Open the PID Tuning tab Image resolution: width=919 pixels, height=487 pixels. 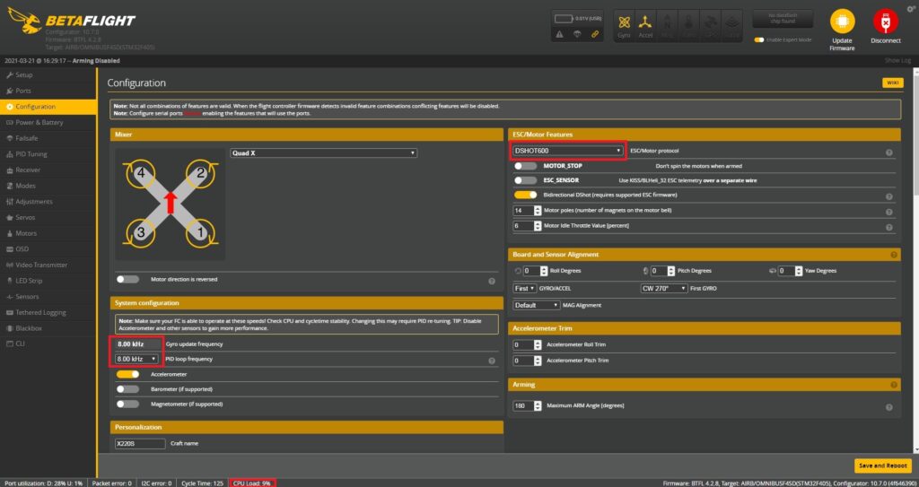48,154
